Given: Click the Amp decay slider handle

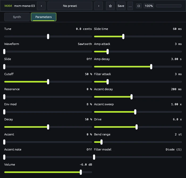Looking at the screenshot, I should [151, 67].
